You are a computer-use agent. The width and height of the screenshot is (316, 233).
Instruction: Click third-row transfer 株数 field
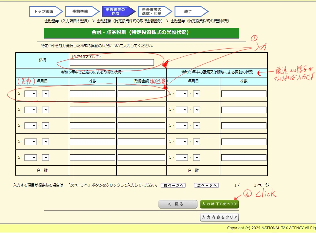click(x=244, y=126)
